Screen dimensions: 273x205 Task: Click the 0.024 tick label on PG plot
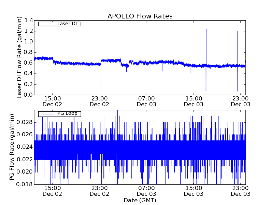pos(25,147)
